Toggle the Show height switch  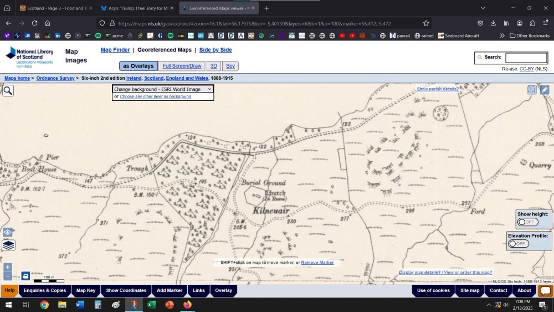(527, 222)
